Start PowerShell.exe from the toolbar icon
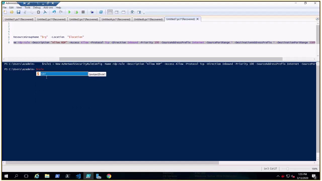 tap(101, 12)
